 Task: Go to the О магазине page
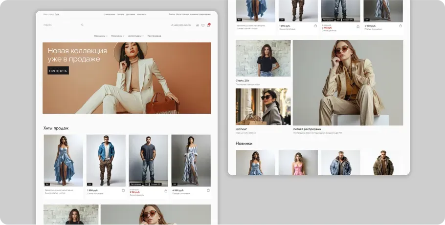coord(109,14)
